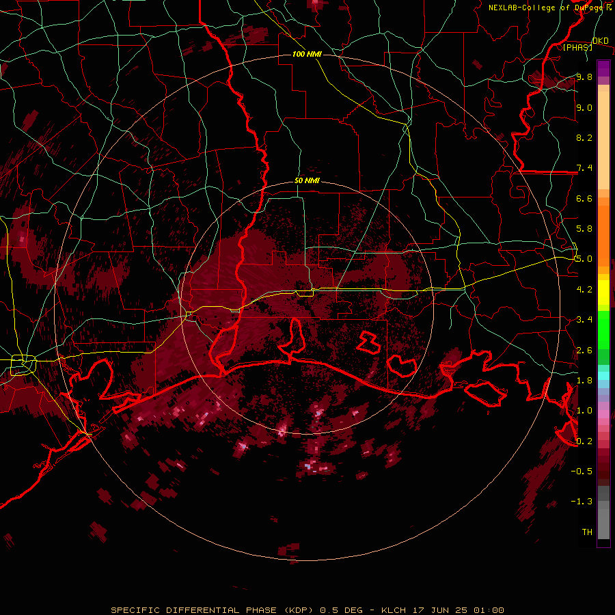Click the 9.0 value on the color scale

tap(584, 107)
